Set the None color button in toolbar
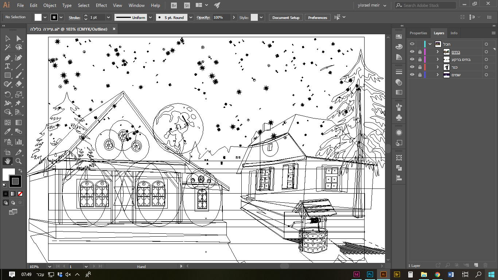The image size is (498, 280). click(x=20, y=194)
